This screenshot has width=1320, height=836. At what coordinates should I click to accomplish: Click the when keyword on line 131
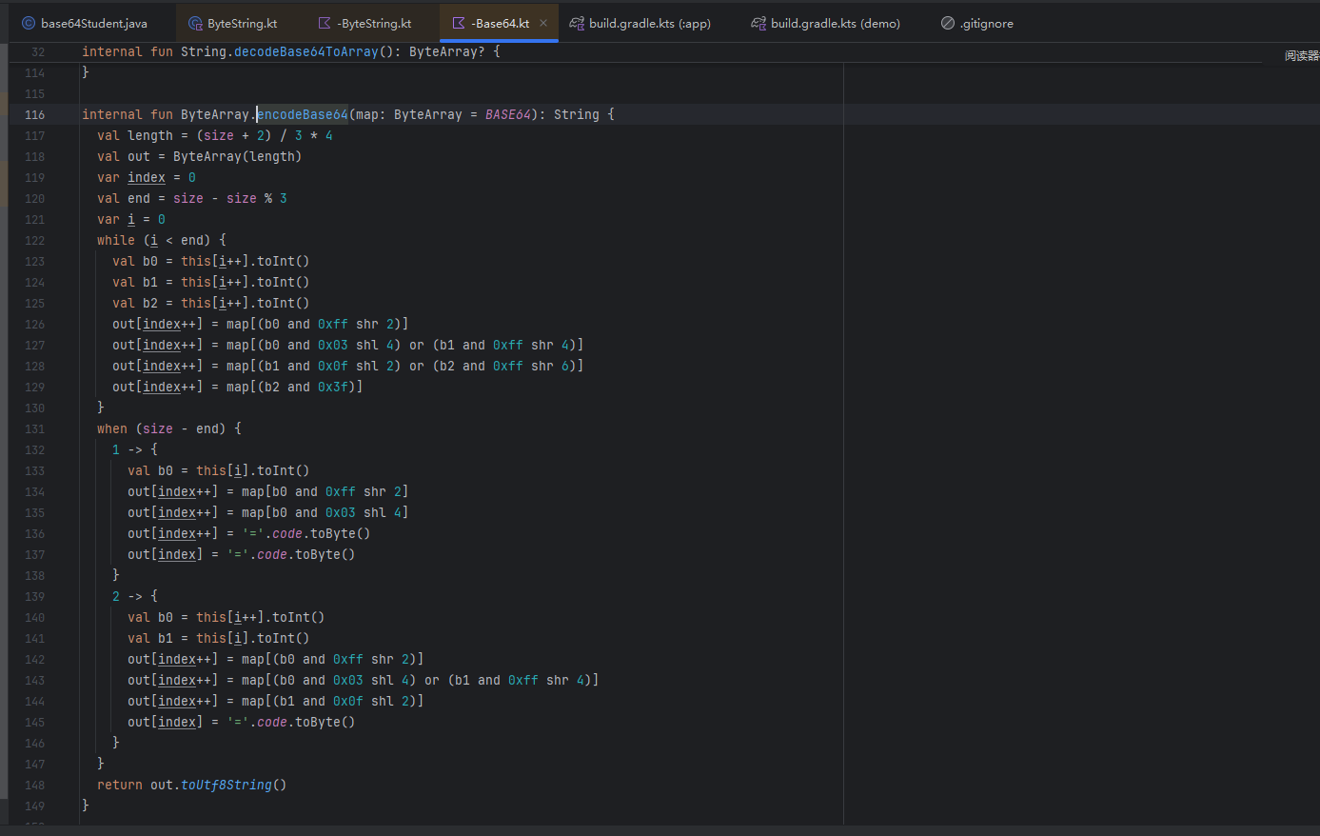pos(112,428)
